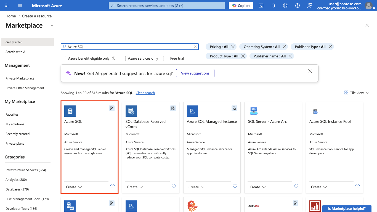Favorite the Azure SQL tile
Viewport: 377px width, 212px height.
[112, 186]
